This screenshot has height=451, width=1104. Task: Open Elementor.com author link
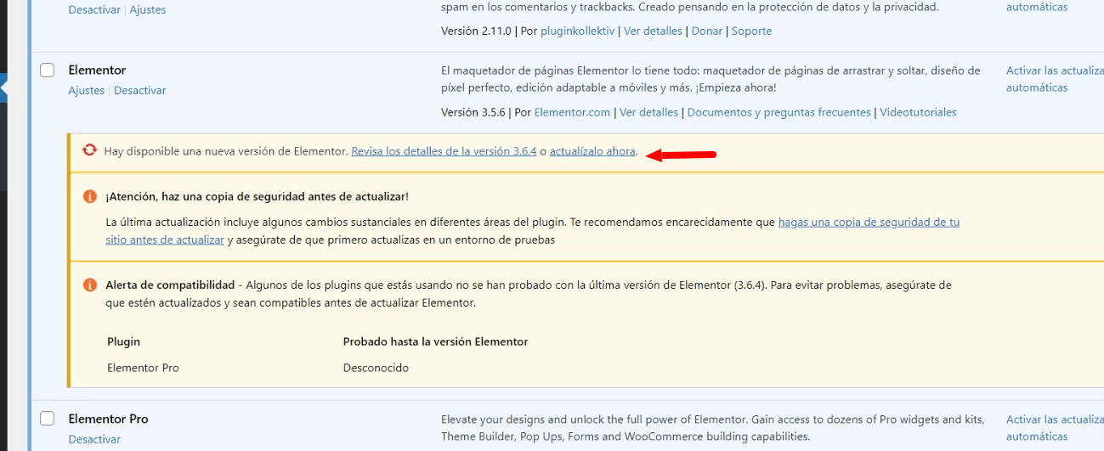click(x=572, y=112)
